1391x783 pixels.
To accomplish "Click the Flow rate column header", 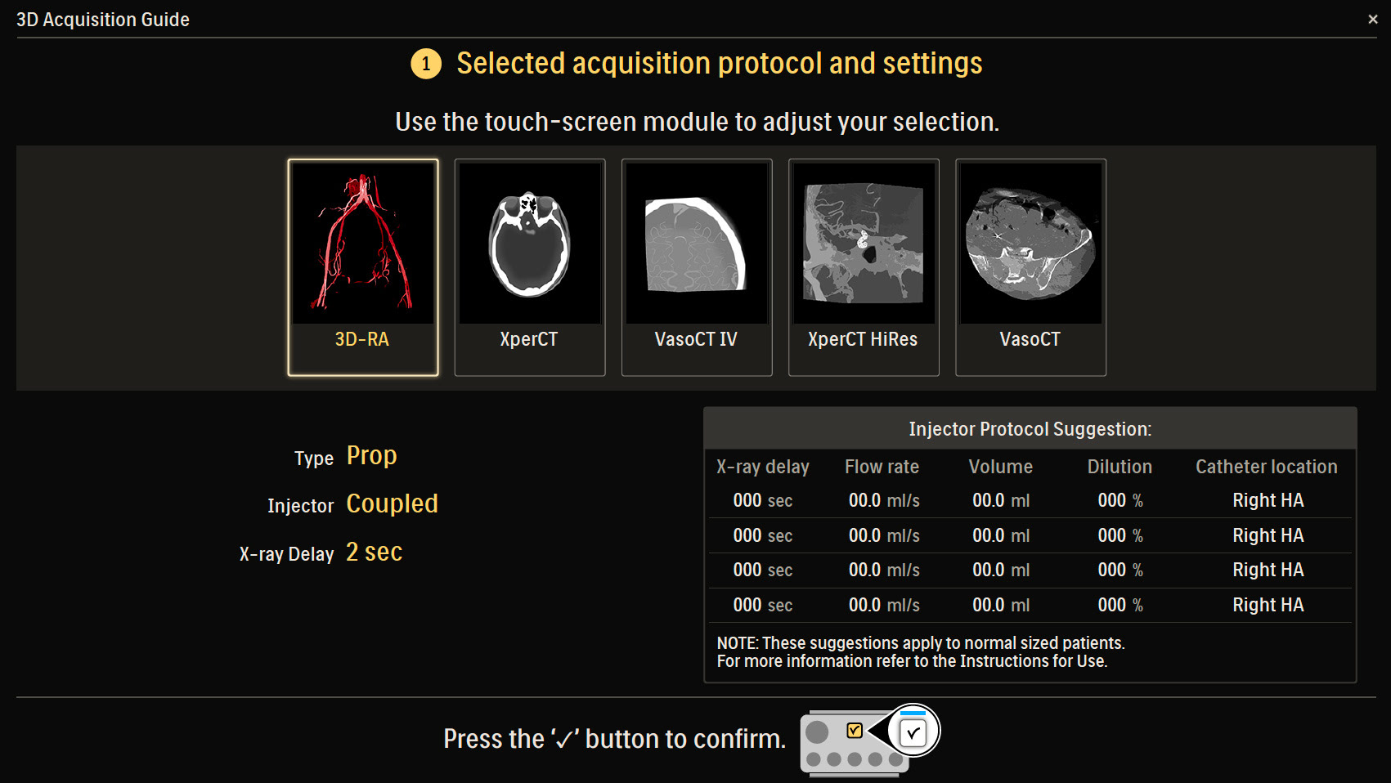I will (882, 467).
